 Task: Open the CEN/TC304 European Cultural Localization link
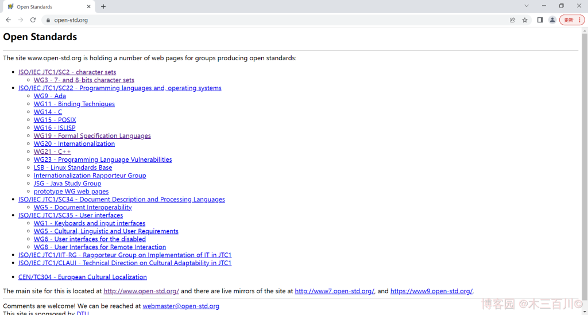pos(82,277)
